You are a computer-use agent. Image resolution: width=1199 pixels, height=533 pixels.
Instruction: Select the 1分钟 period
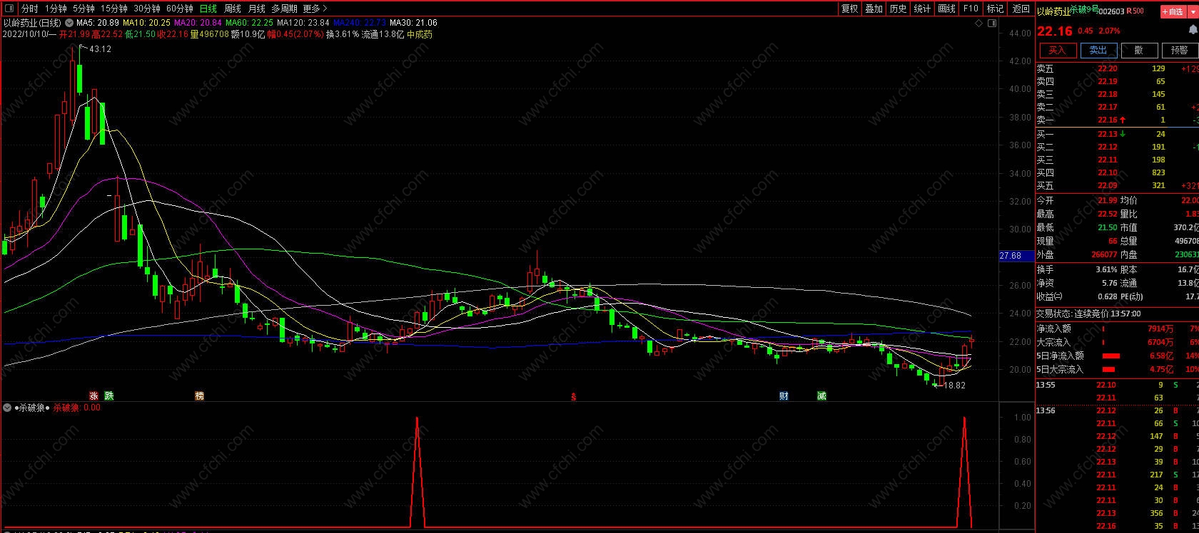[56, 9]
